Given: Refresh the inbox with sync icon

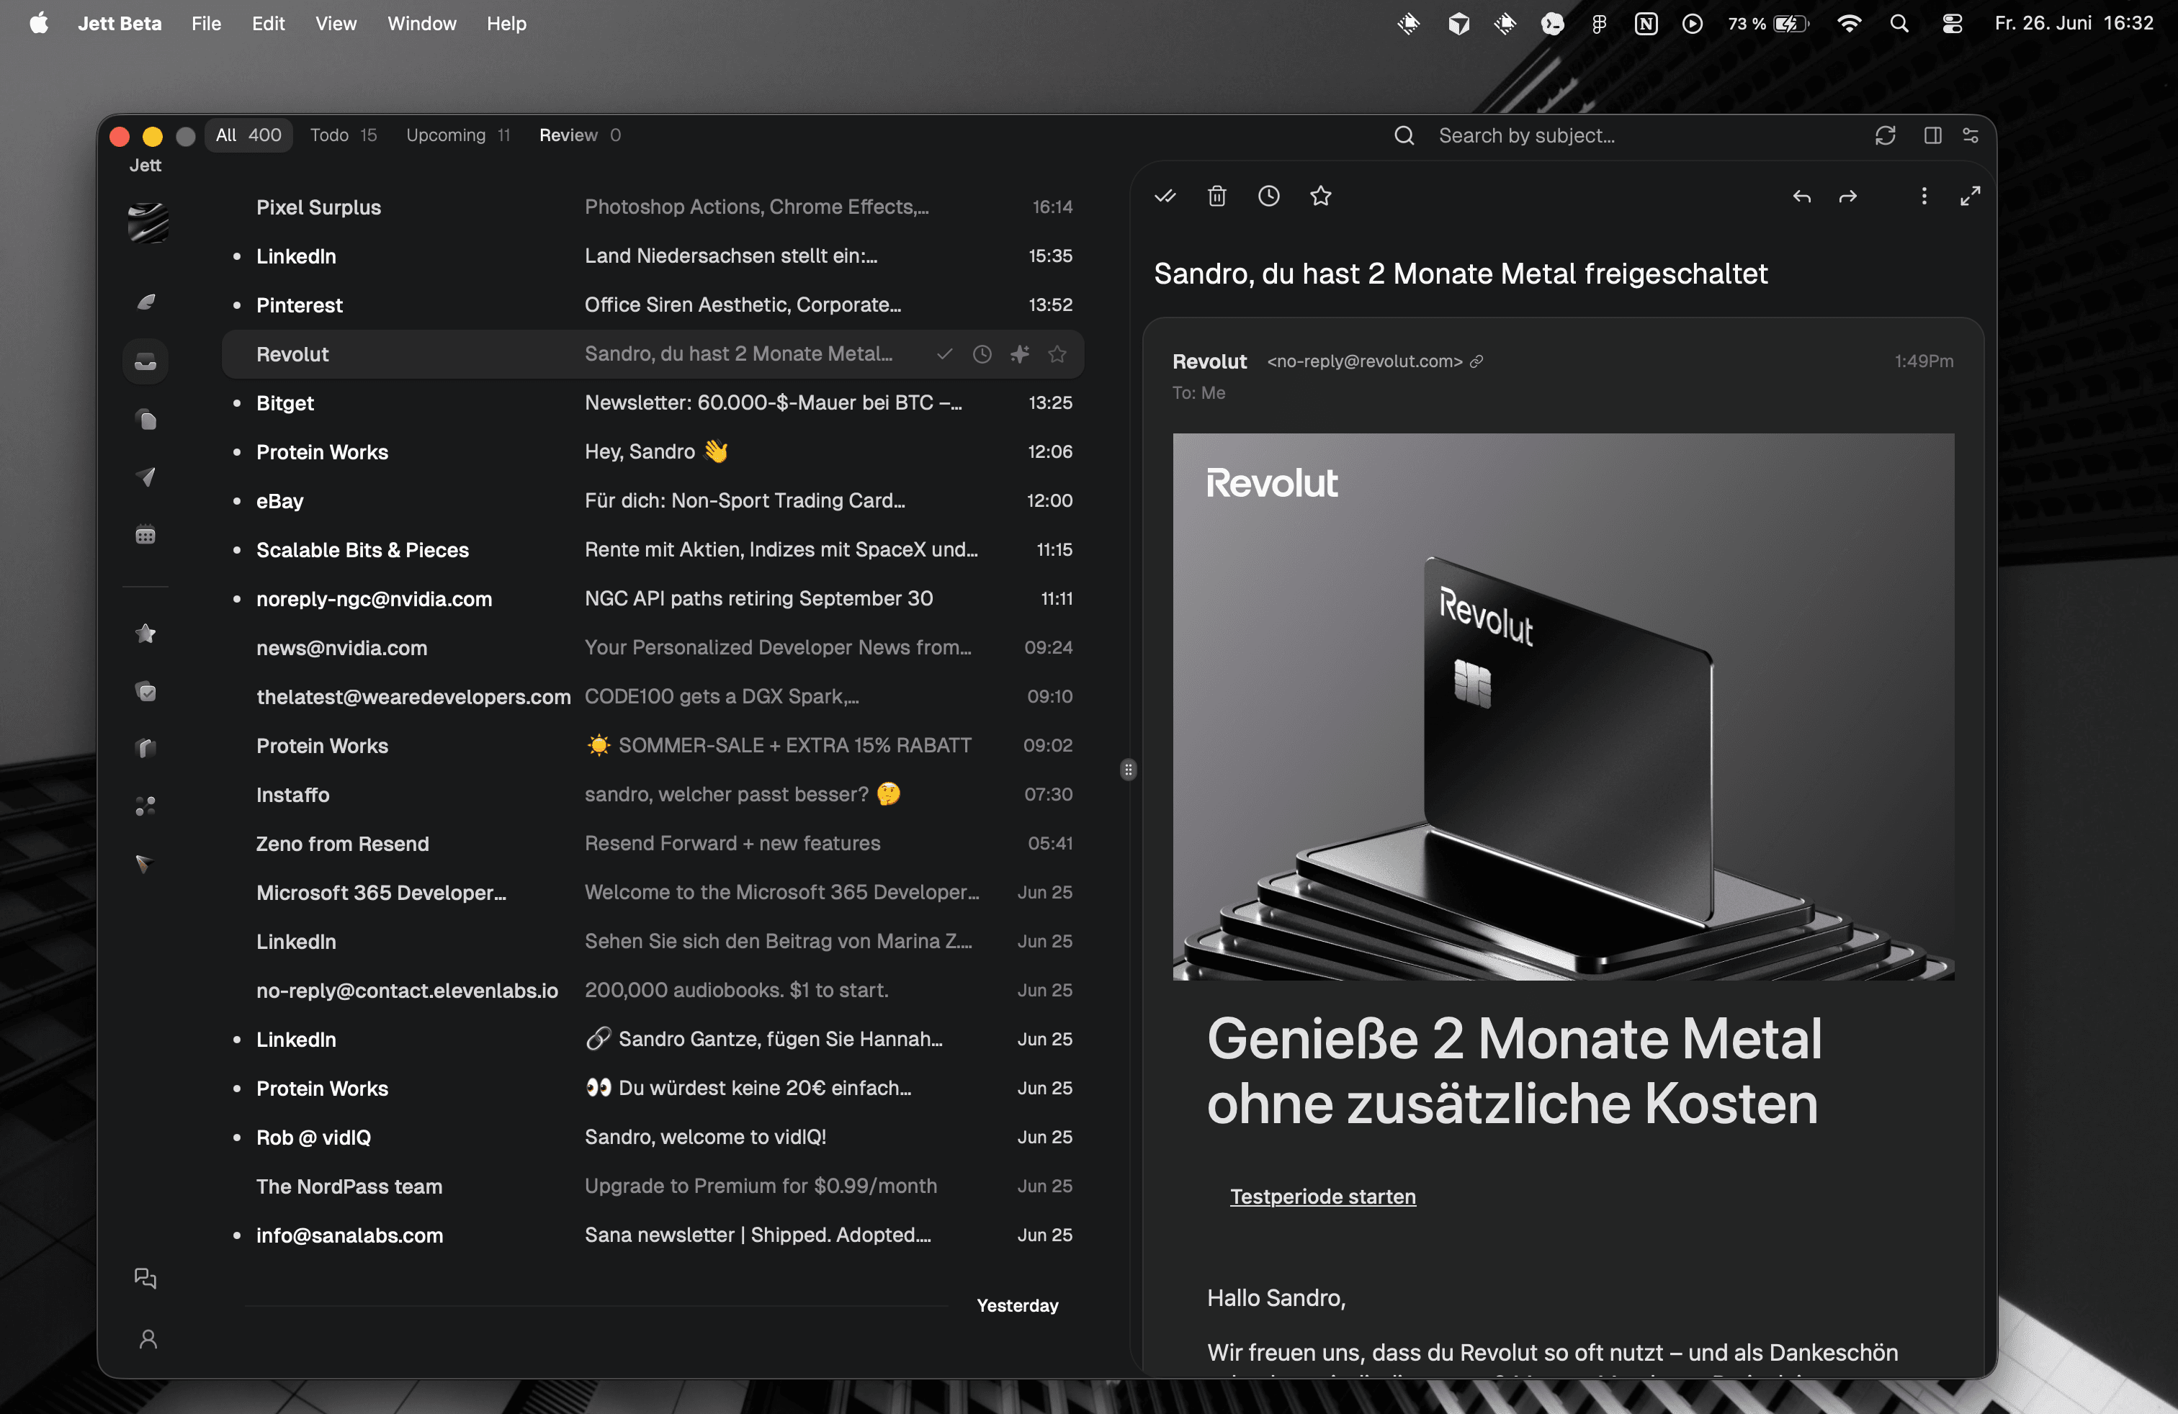Looking at the screenshot, I should point(1885,135).
